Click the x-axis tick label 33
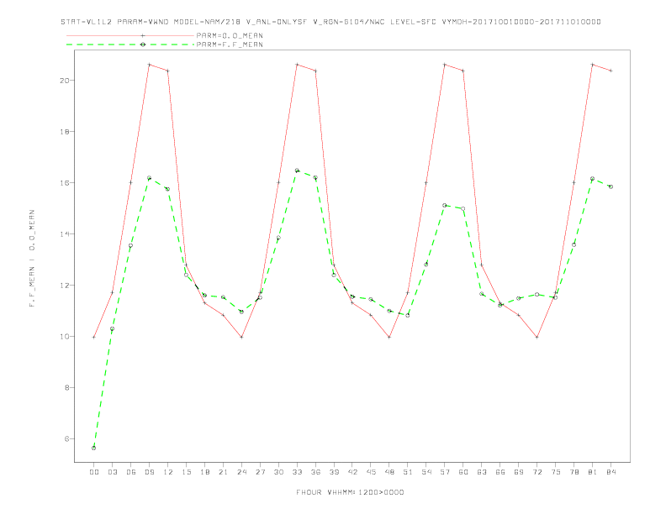This screenshot has width=666, height=514. 297,472
